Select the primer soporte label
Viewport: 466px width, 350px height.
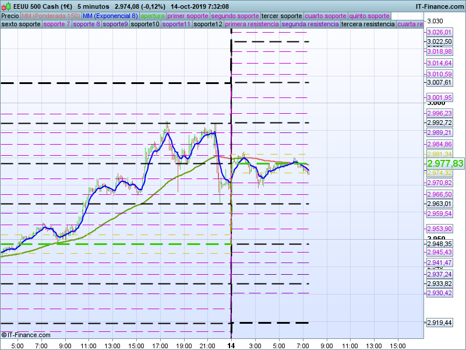(x=188, y=16)
